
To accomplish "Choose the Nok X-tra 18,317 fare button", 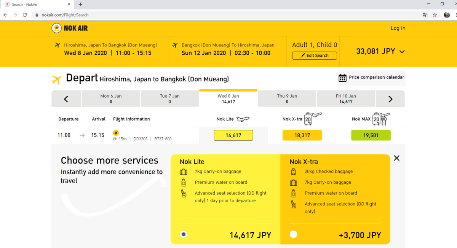I will 302,135.
